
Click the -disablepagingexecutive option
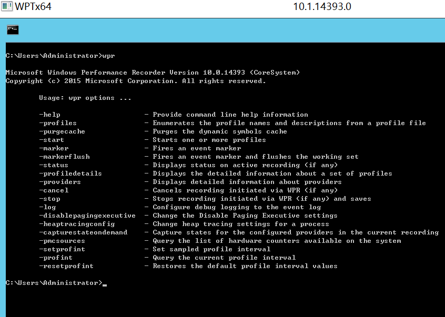[87, 216]
